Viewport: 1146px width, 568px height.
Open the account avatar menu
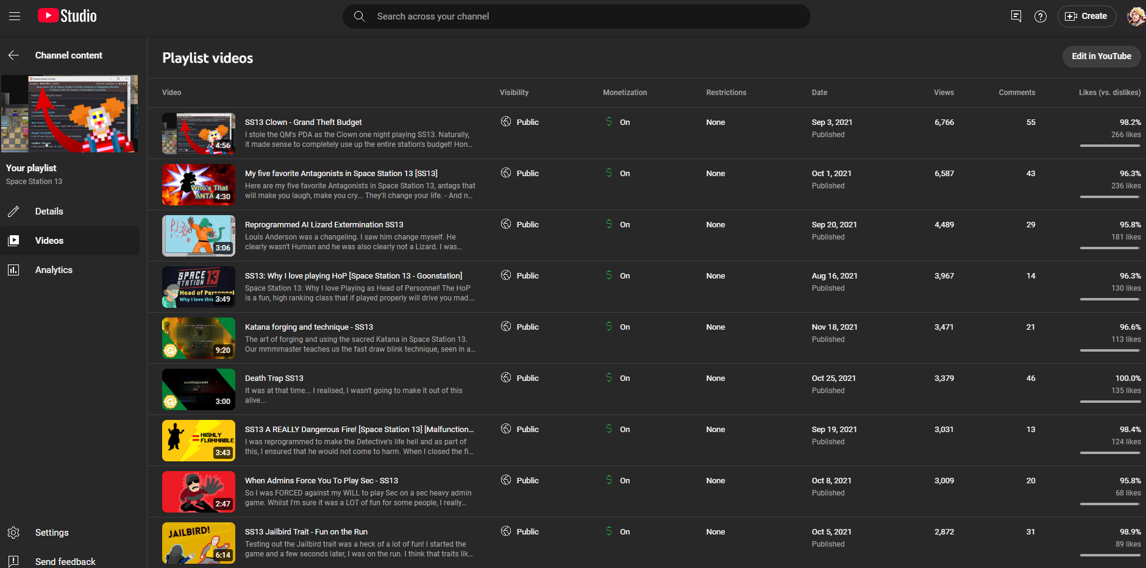1136,16
